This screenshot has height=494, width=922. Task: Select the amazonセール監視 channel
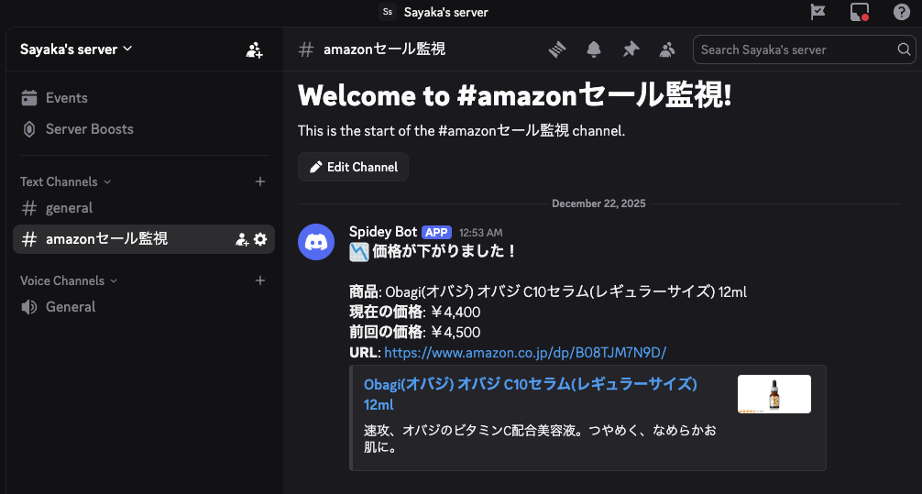tap(144, 239)
